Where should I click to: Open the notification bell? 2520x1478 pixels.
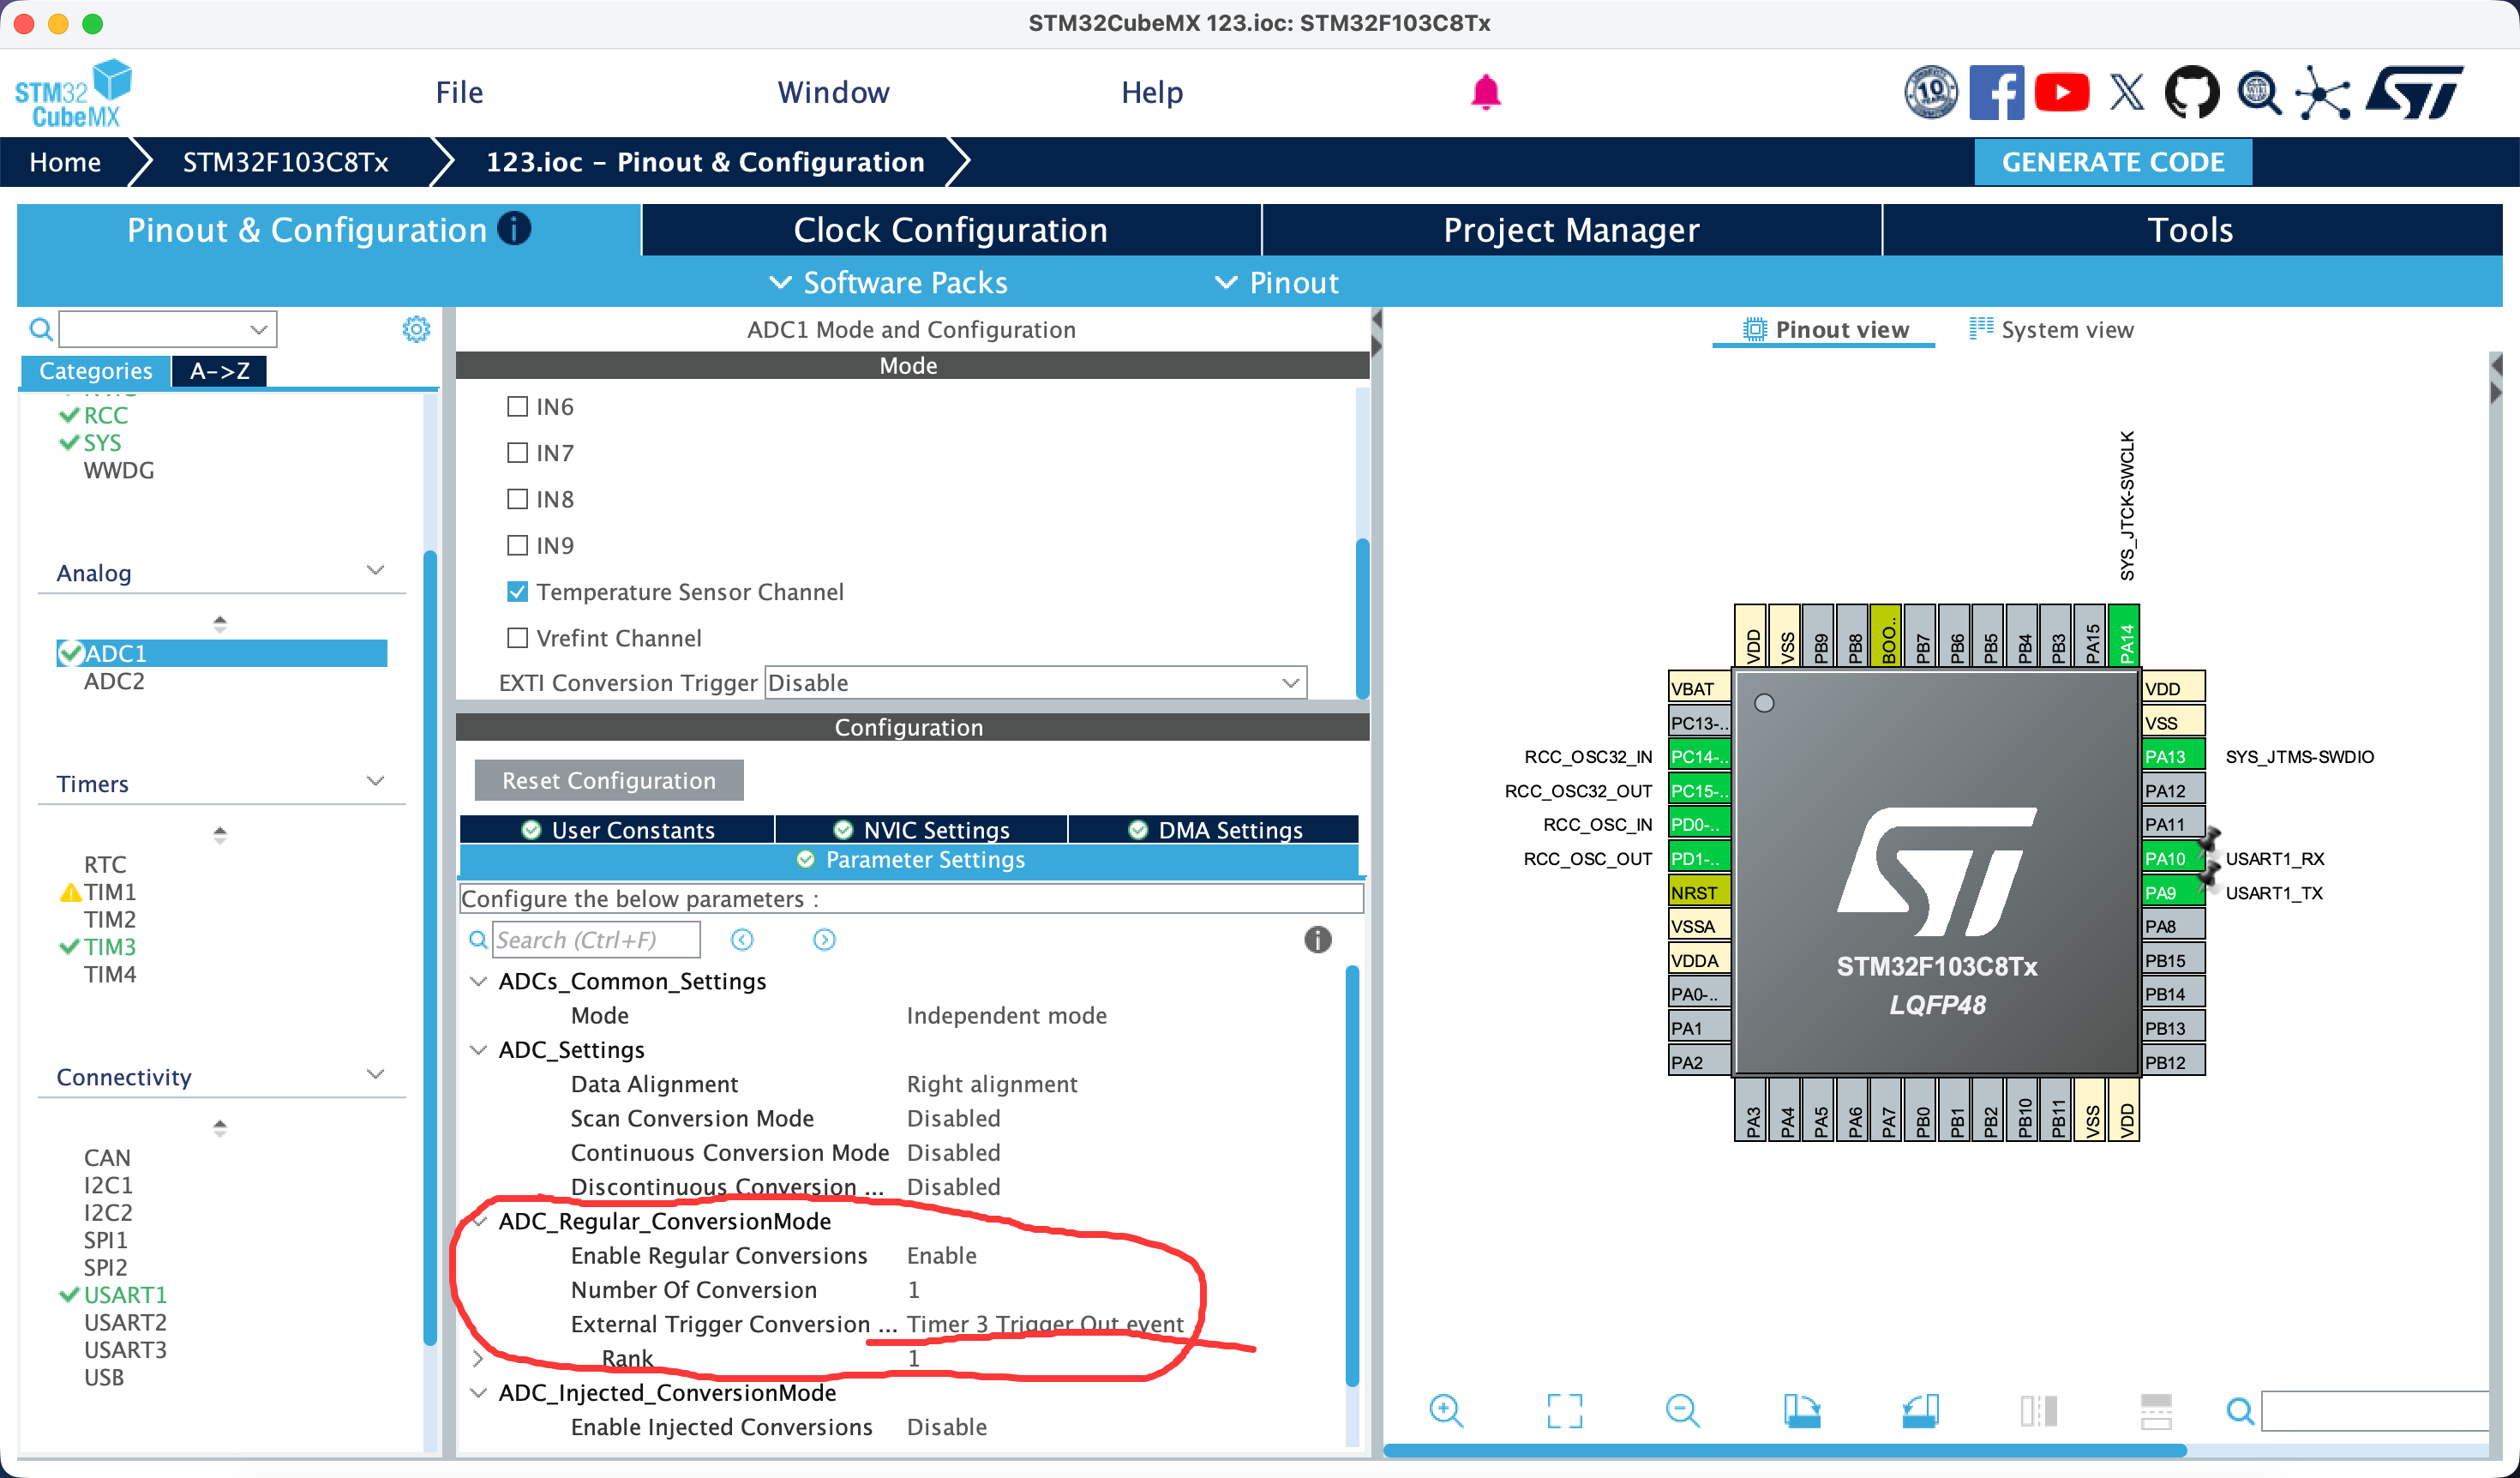(x=1485, y=92)
